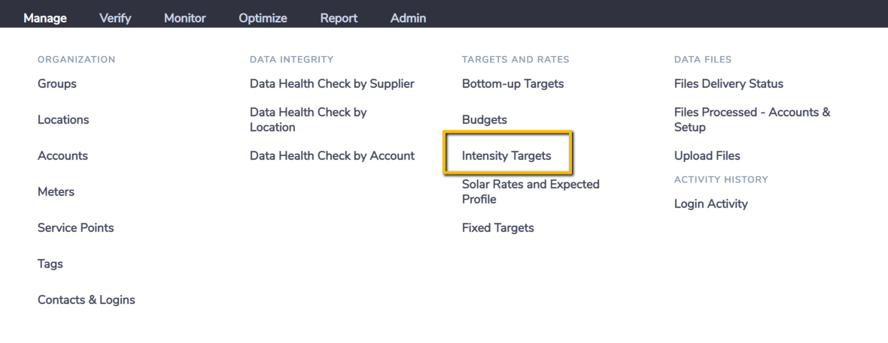Viewport: 888px width, 343px height.
Task: Open the Monitor menu
Action: [x=185, y=18]
